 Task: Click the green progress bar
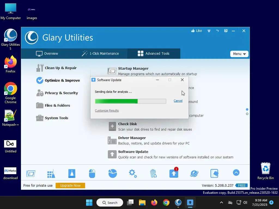coord(131,101)
